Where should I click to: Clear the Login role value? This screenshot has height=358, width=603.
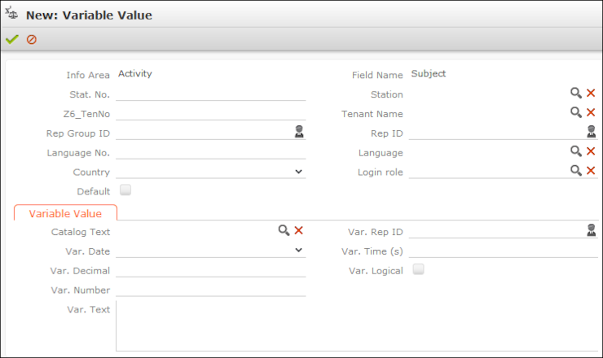(x=591, y=171)
